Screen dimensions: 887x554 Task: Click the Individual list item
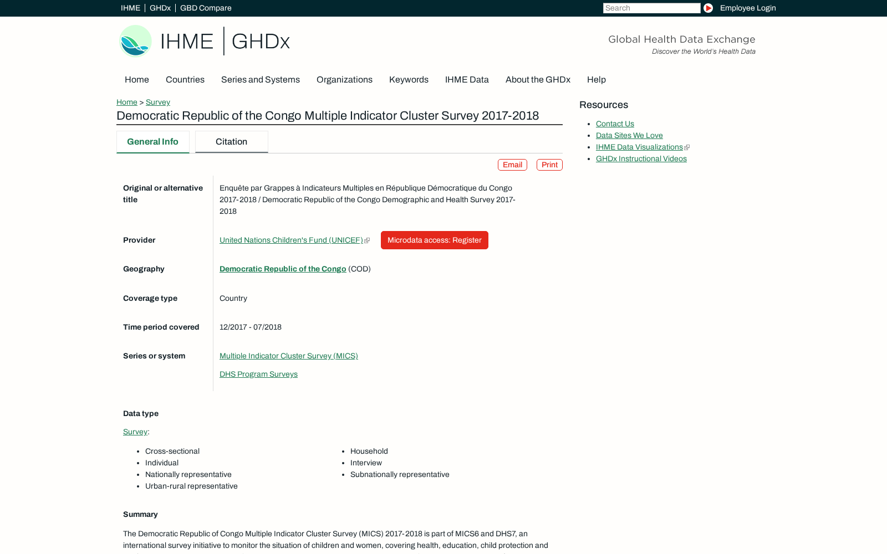162,463
